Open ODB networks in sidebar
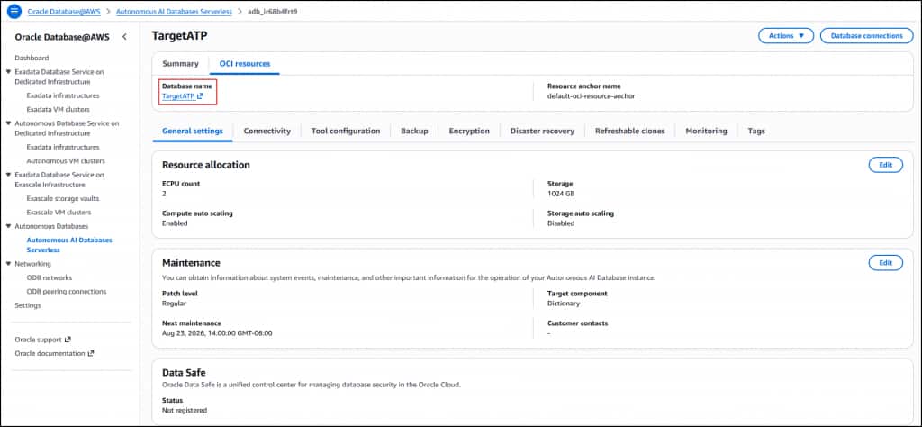 (50, 277)
